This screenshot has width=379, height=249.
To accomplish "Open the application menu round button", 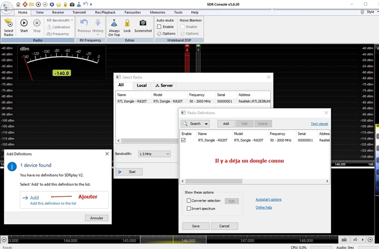I will (x=7, y=8).
